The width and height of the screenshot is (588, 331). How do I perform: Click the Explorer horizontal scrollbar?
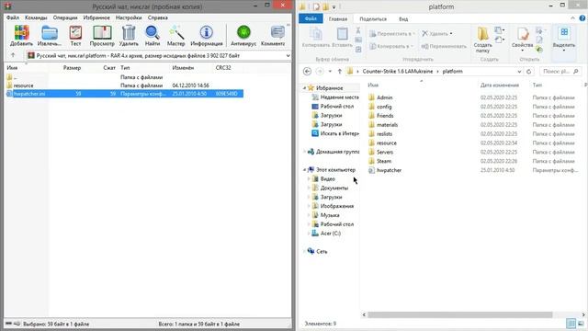pos(459,314)
